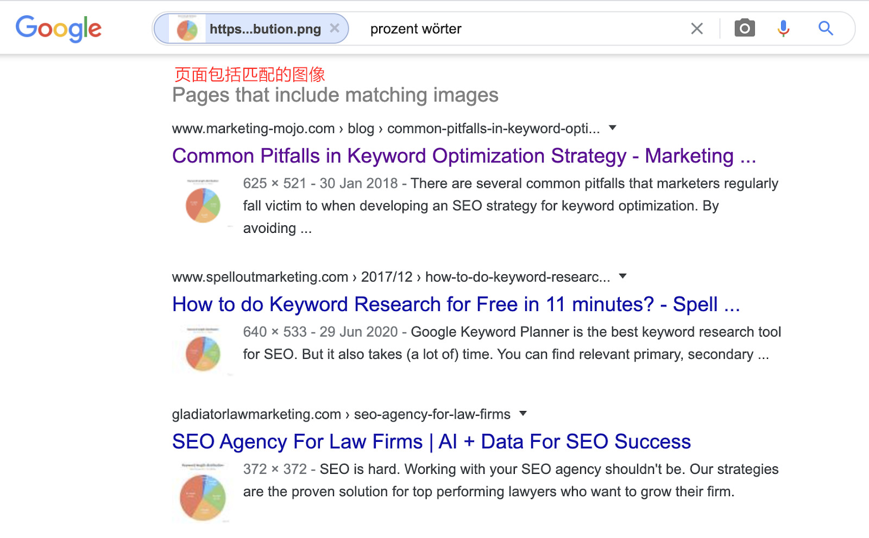This screenshot has width=869, height=538.
Task: Open the How to do Keyword Research result
Action: point(456,305)
